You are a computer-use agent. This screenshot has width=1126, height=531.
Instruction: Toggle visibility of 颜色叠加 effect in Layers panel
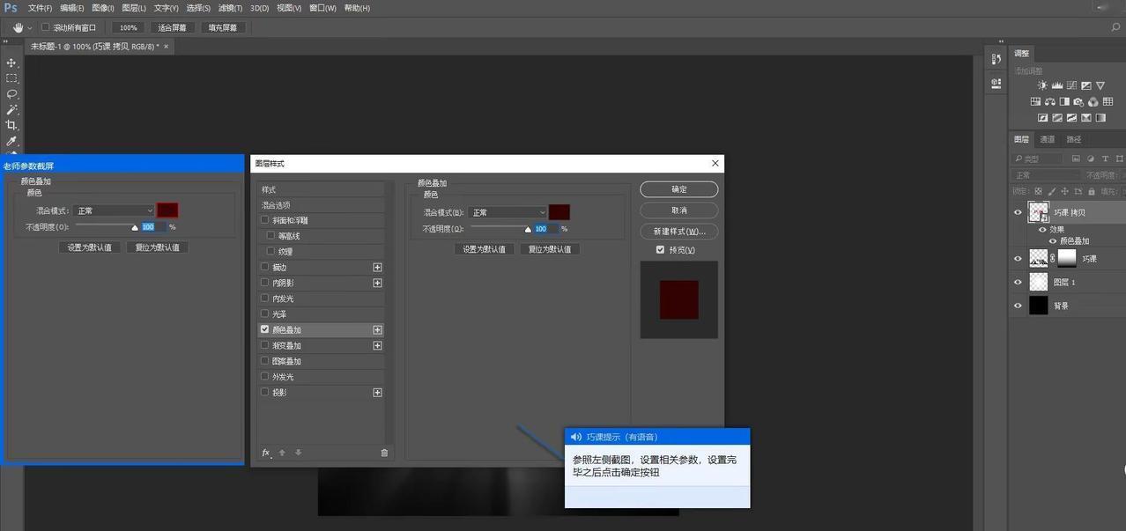(1052, 240)
